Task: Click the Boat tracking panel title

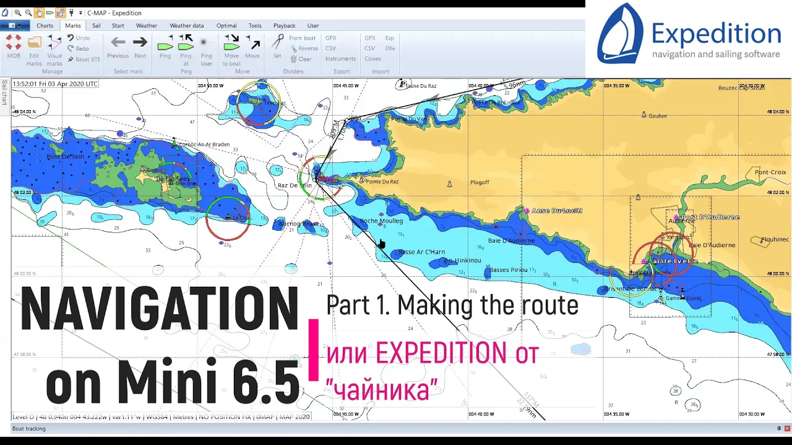Action: click(28, 428)
